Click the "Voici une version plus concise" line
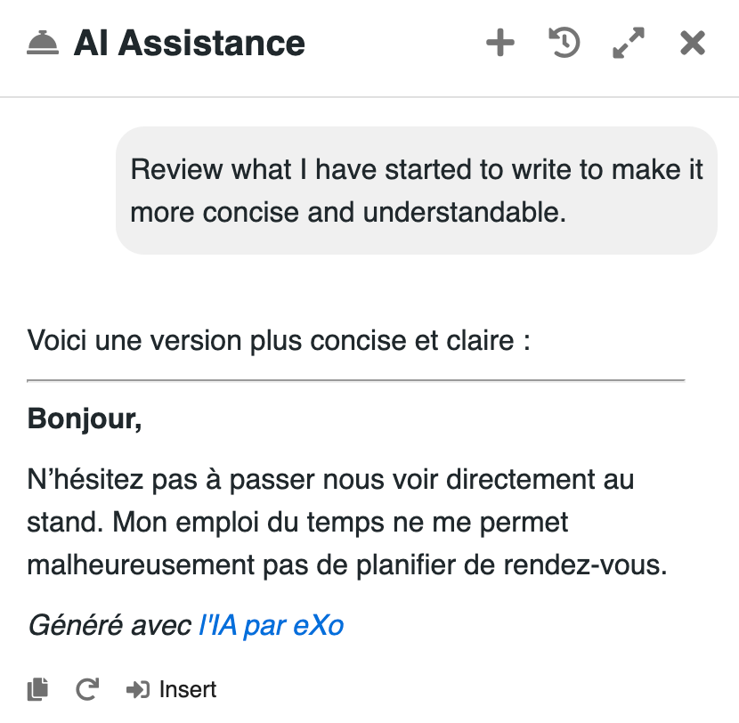This screenshot has width=739, height=723. [x=279, y=340]
